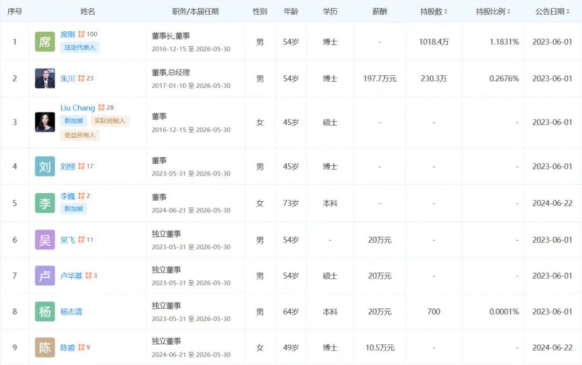
Task: Click the blue 刘 avatar icon
Action: point(45,166)
